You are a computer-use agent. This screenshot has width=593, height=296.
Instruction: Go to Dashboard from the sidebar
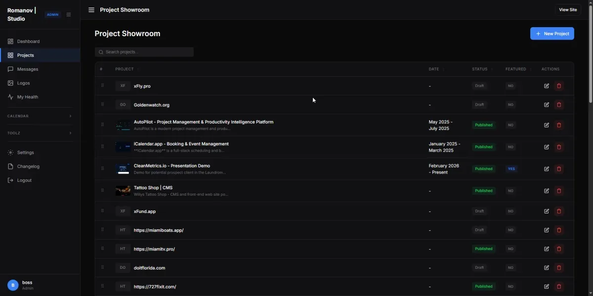(28, 42)
